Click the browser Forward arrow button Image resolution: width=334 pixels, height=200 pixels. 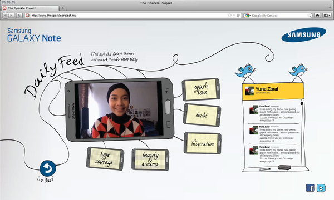pyautogui.click(x=11, y=16)
